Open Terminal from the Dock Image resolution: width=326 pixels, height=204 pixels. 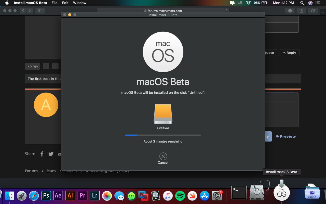pos(239,193)
